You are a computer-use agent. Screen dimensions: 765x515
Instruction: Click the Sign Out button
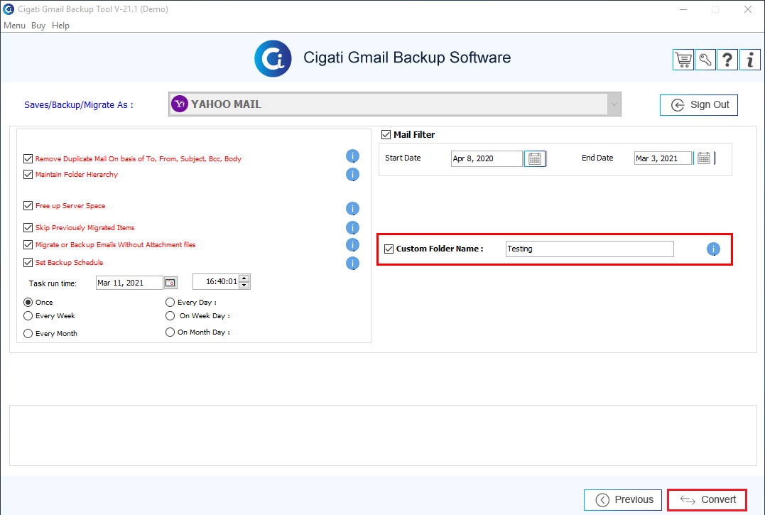click(699, 105)
